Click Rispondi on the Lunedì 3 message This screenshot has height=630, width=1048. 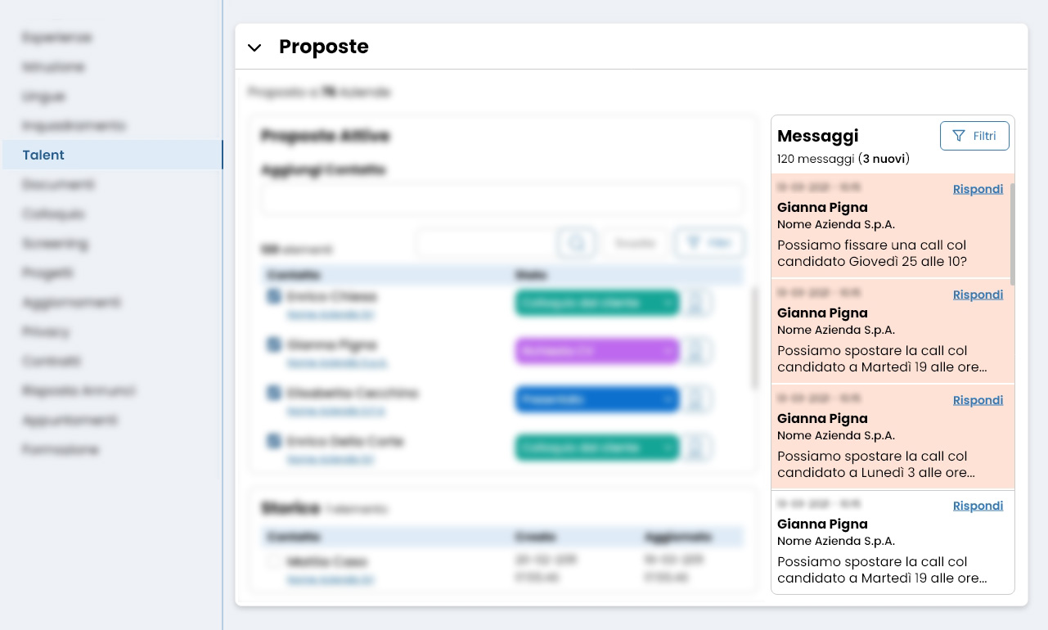pos(978,400)
